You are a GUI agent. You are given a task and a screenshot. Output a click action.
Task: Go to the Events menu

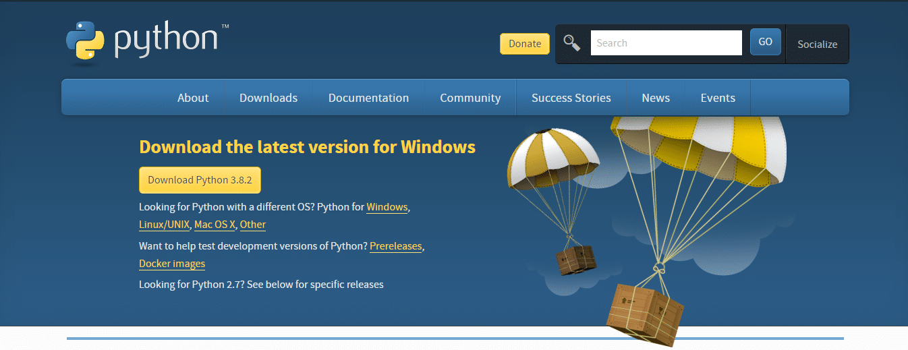718,98
